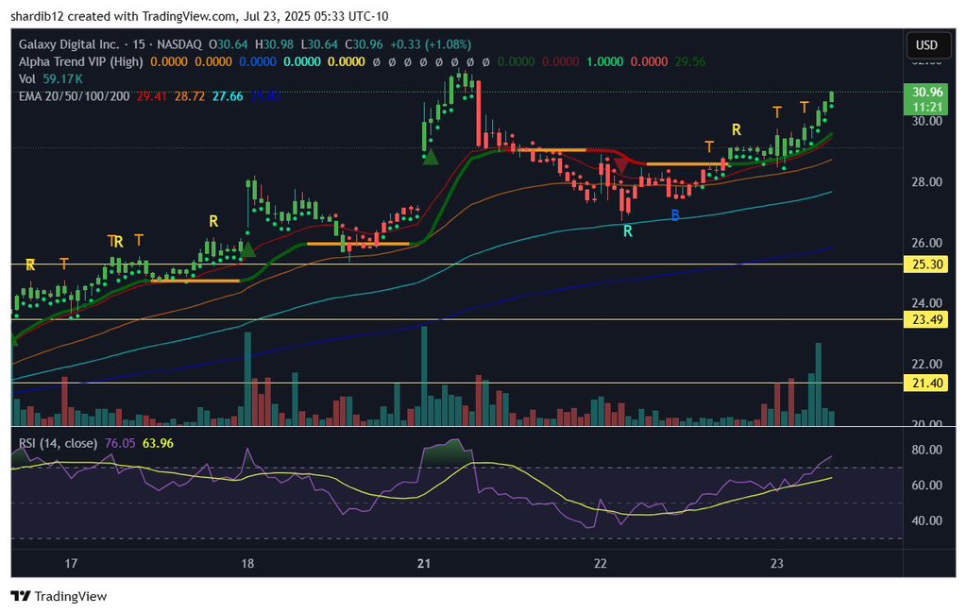Click the 21.40 horizontal line price label

(927, 384)
